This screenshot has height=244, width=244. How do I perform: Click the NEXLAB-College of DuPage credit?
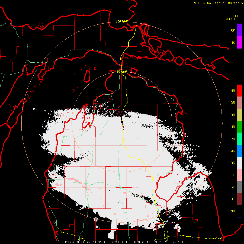click(x=216, y=3)
